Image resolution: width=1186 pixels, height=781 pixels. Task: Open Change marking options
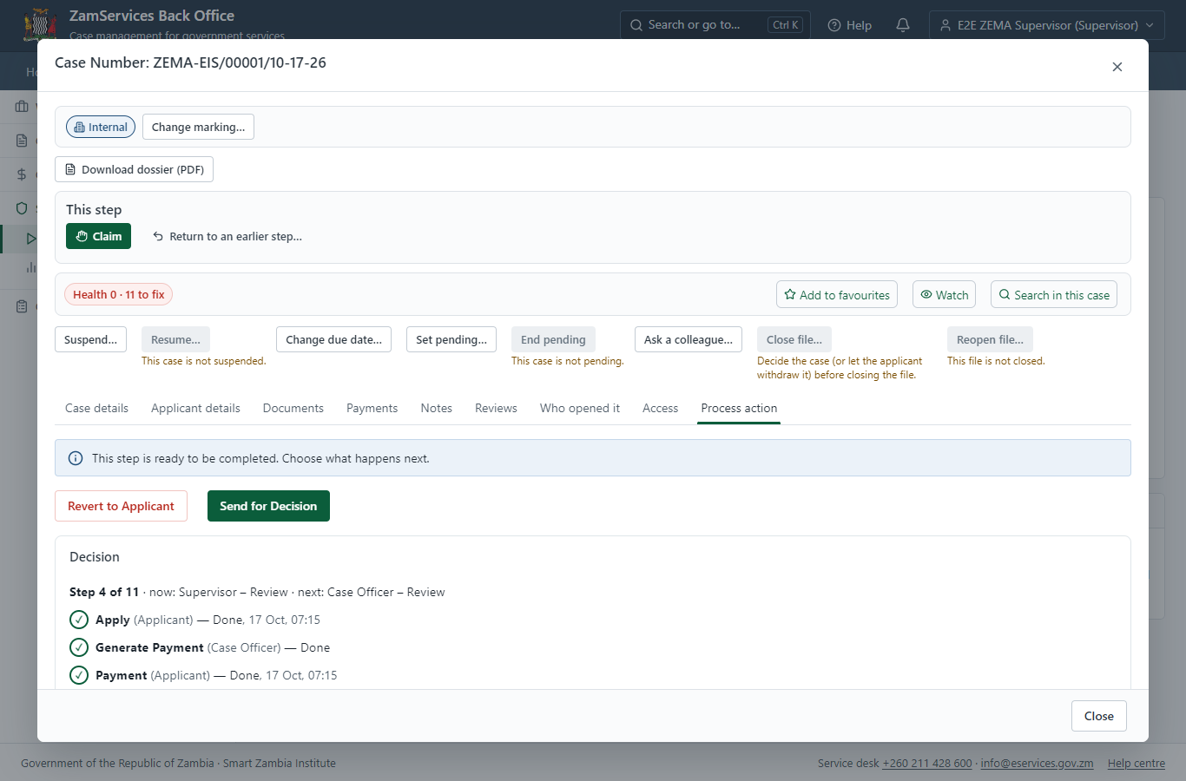click(198, 127)
